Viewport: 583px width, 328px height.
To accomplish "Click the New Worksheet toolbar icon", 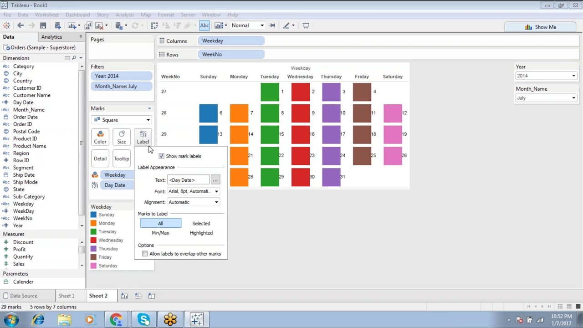I will (72, 26).
